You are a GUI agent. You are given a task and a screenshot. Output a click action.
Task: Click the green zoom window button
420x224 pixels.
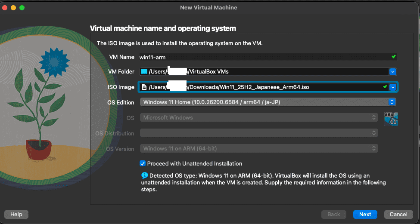[x=22, y=8]
